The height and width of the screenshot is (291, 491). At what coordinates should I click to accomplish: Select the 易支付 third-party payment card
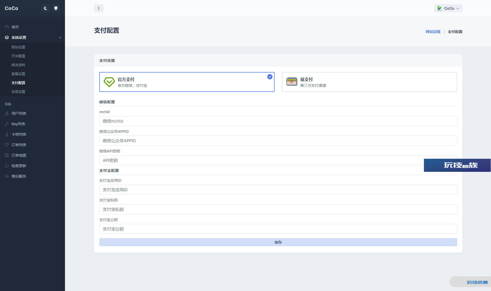[369, 82]
